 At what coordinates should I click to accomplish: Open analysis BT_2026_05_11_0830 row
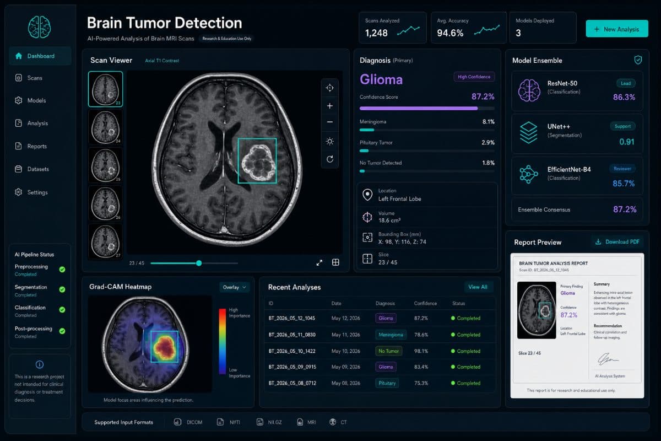[380, 335]
